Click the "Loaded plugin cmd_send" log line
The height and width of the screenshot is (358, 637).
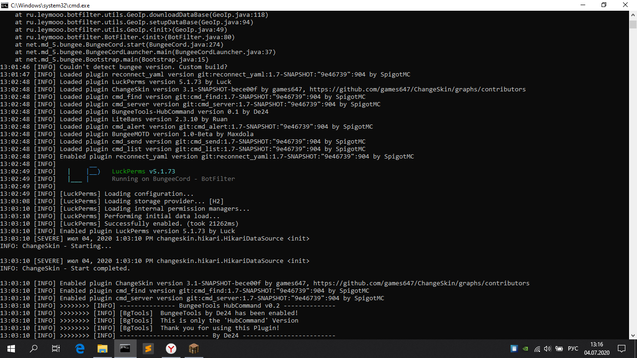tap(183, 142)
